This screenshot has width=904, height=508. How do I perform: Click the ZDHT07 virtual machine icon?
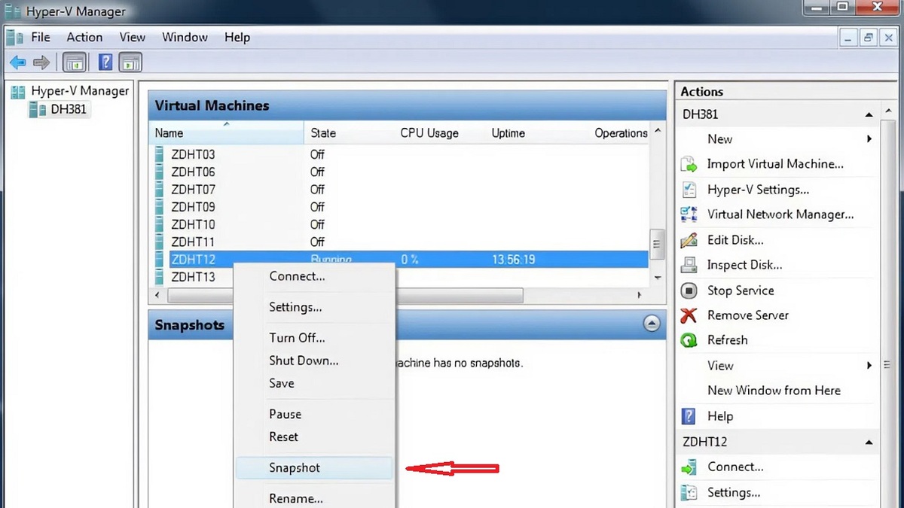[x=158, y=189]
